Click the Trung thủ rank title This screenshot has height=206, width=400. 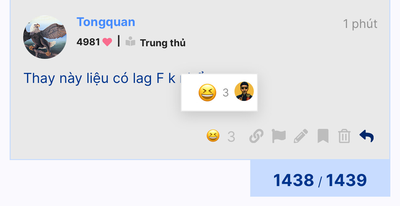(x=163, y=43)
